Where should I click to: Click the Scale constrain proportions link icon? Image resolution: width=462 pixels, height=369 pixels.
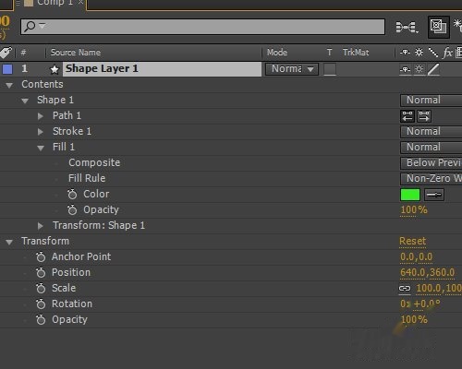405,288
